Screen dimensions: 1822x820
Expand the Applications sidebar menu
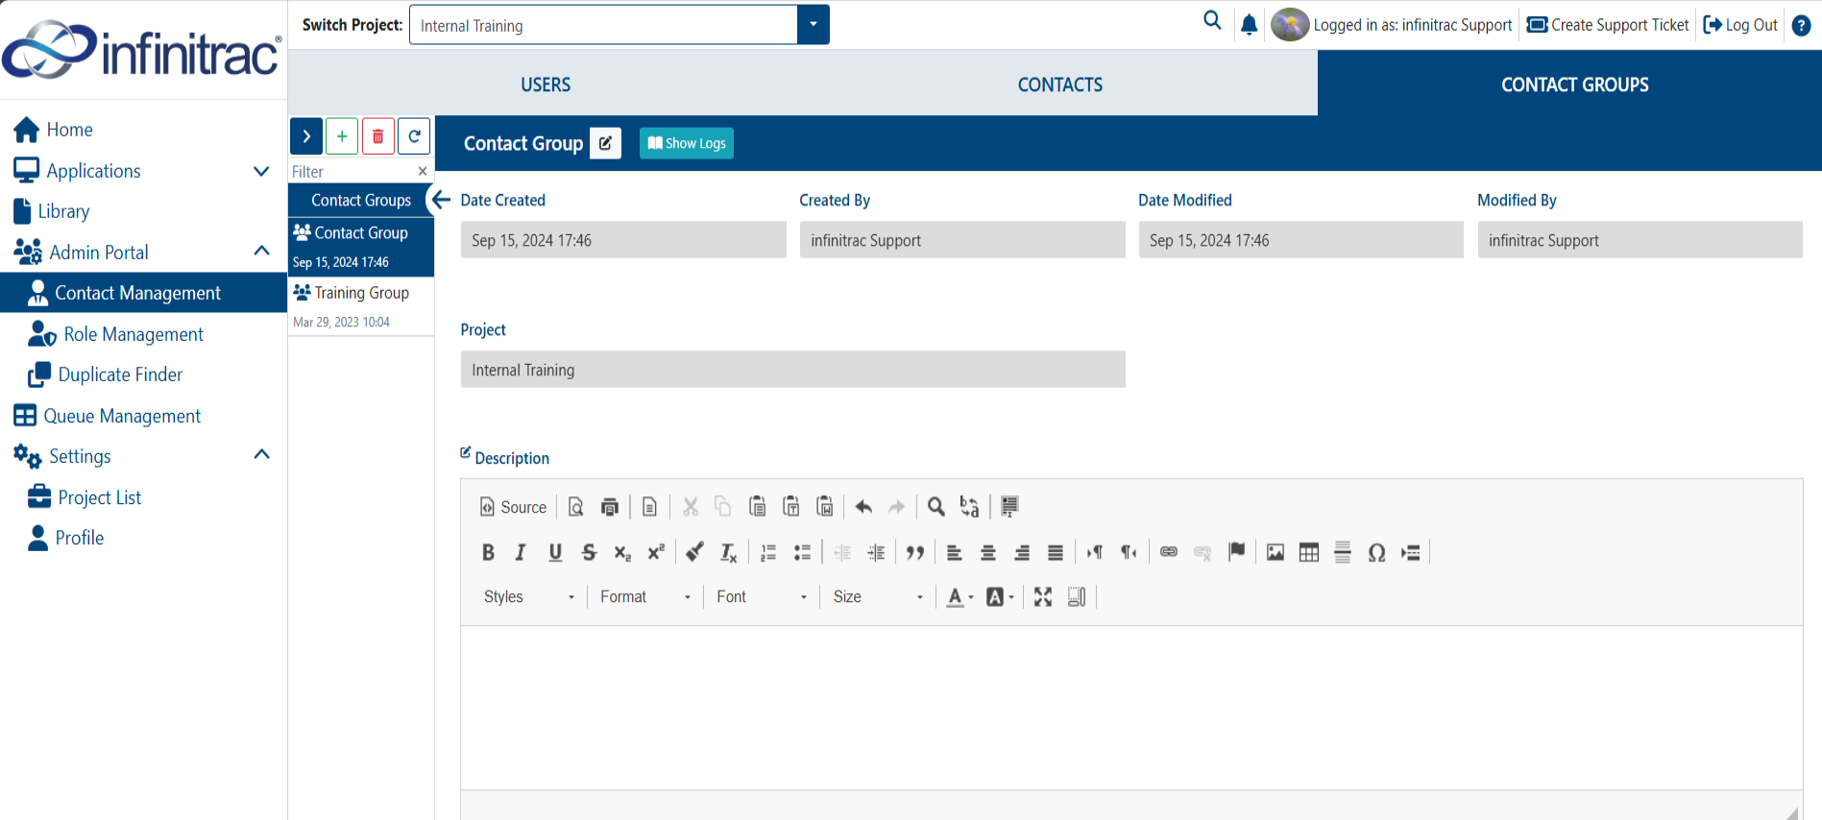[x=261, y=171]
